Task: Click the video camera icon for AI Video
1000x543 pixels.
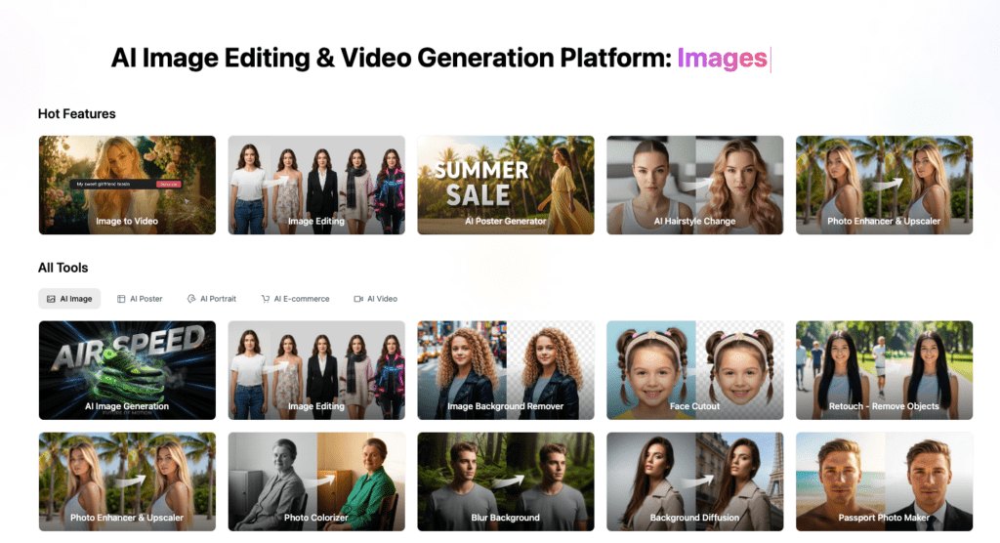Action: tap(358, 299)
